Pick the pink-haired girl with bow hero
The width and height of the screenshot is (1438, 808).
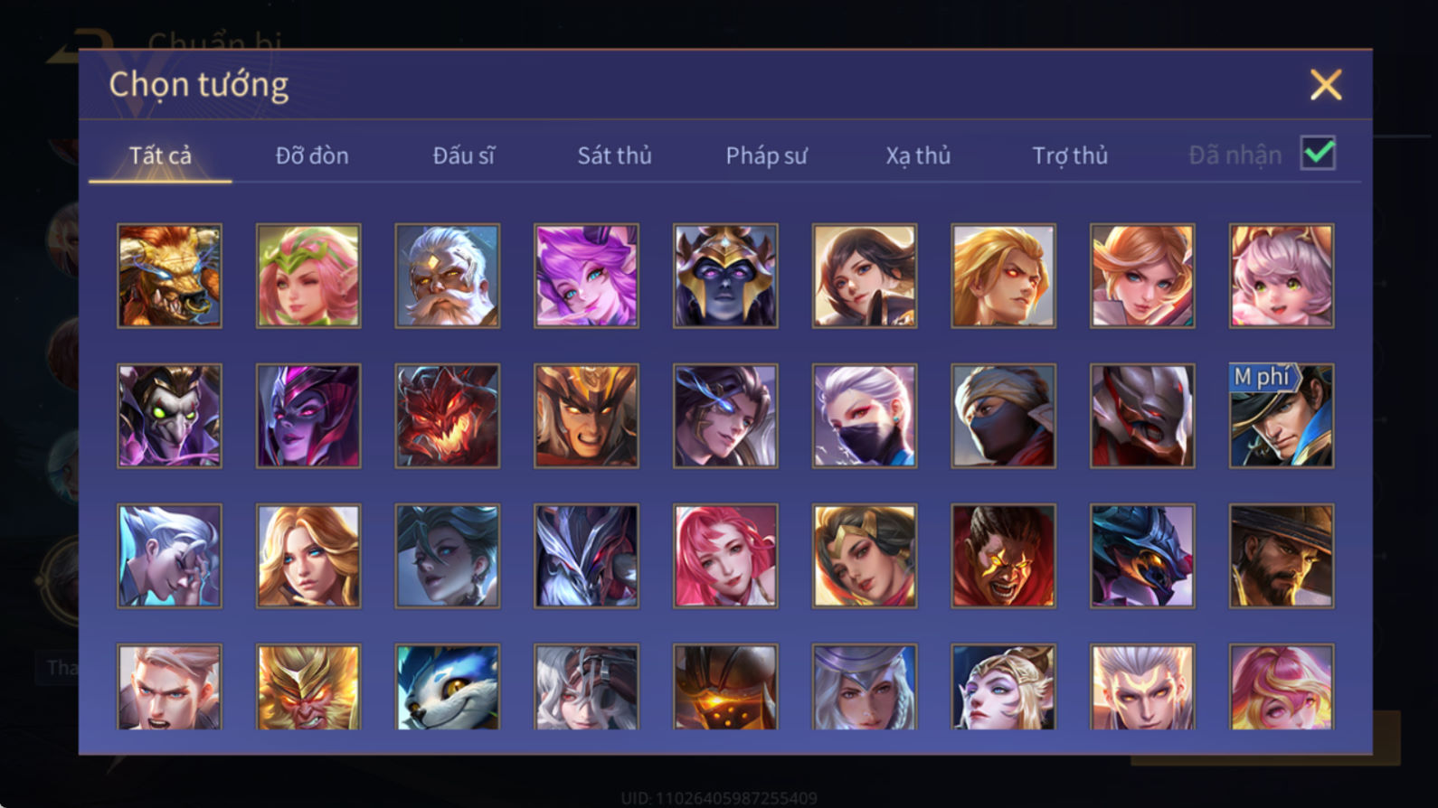1282,276
